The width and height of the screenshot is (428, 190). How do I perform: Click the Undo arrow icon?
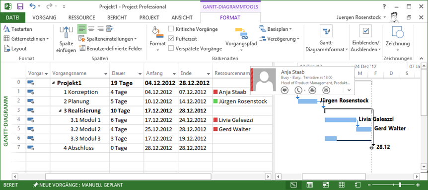tap(32, 6)
